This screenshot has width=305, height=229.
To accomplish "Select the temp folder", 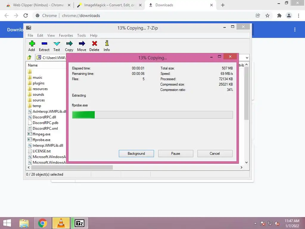I will [x=37, y=106].
